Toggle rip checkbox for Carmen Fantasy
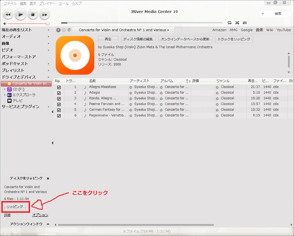294x236 pixels. tap(59, 110)
